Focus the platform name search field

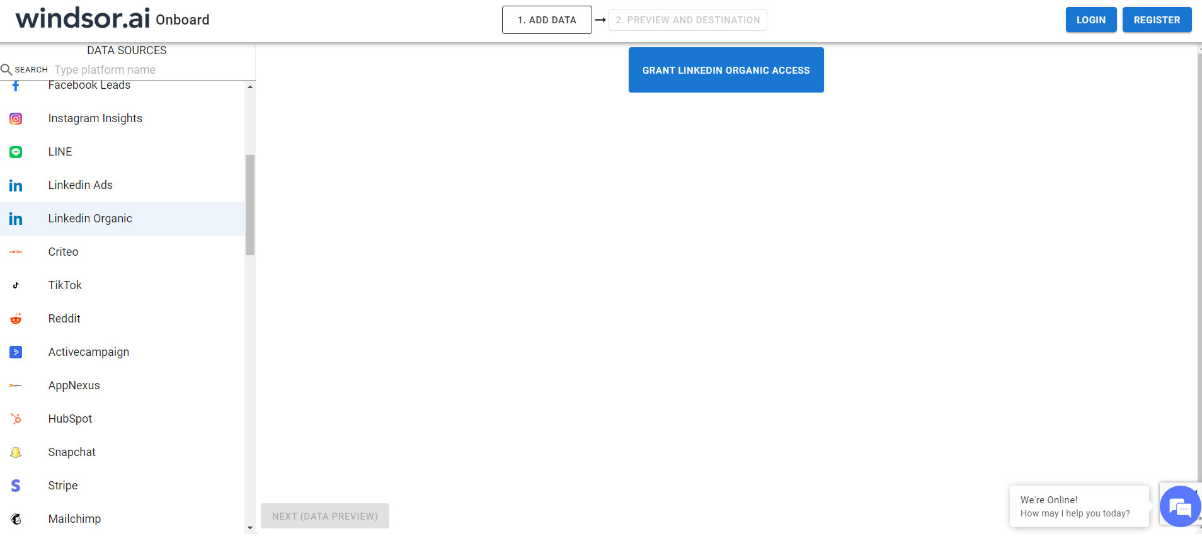(153, 70)
